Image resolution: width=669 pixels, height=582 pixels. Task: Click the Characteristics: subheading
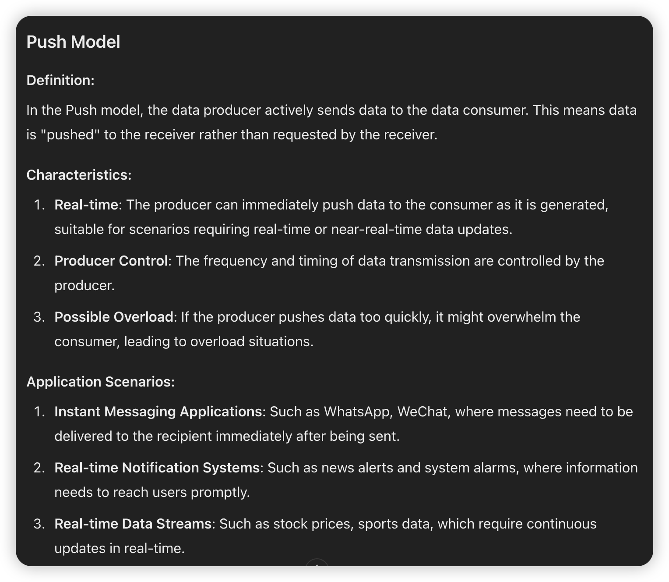pyautogui.click(x=79, y=175)
